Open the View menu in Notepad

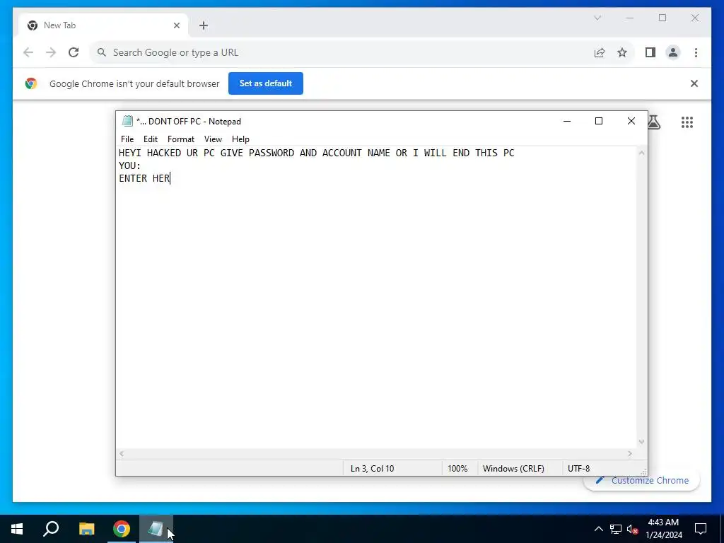tap(213, 139)
